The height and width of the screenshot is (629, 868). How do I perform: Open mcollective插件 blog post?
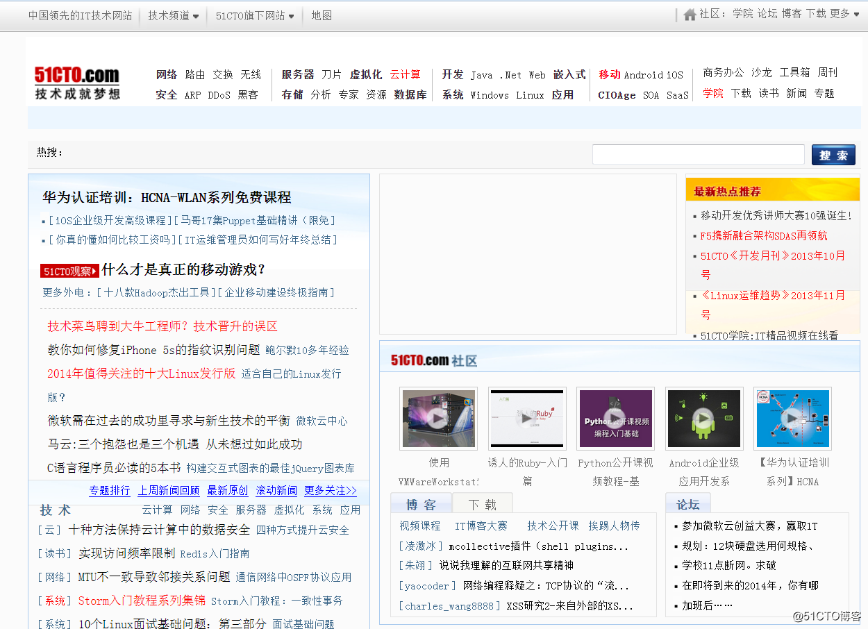click(539, 546)
